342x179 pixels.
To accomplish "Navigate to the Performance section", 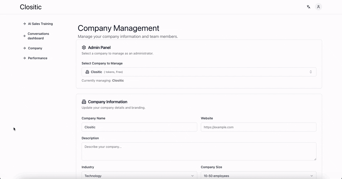I will 38,58.
